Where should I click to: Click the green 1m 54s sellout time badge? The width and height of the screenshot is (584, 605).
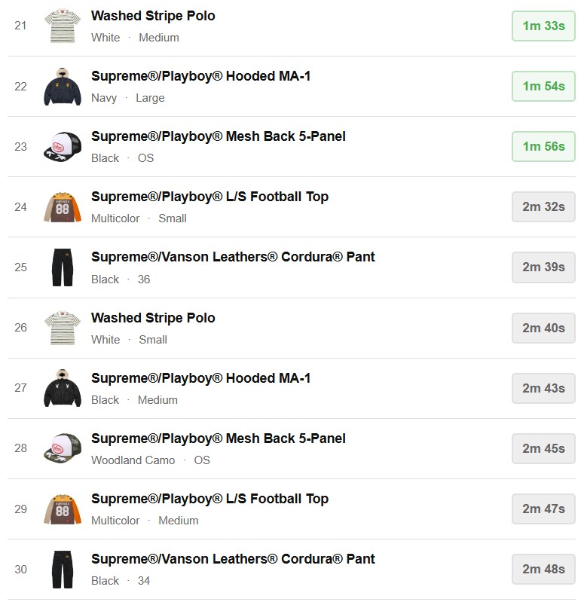tap(543, 87)
